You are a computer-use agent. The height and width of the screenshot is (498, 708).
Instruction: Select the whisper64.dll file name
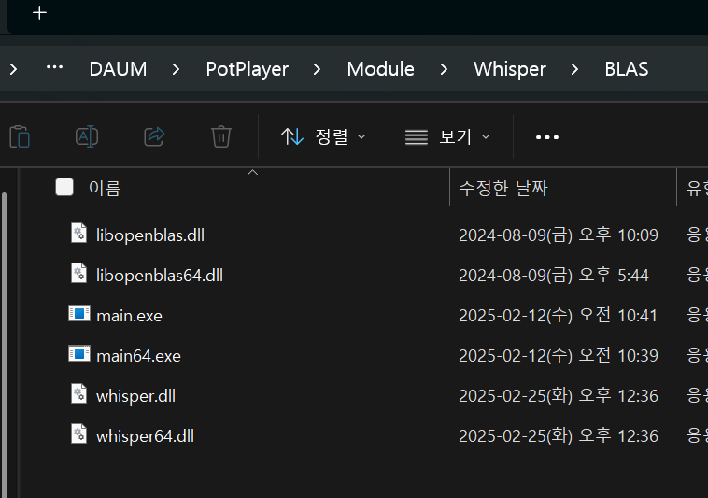(145, 436)
